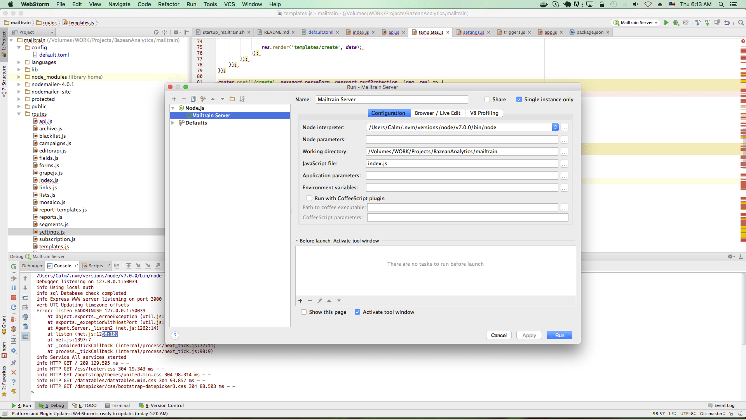746x419 pixels.
Task: Pause program icon in Debug panel
Action: [14, 288]
